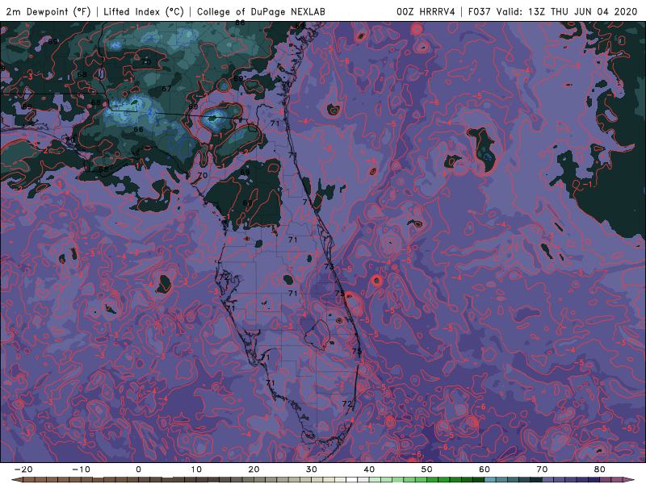This screenshot has height=484, width=646.
Task: Click the right arrow end of the colorbar
Action: (x=630, y=480)
